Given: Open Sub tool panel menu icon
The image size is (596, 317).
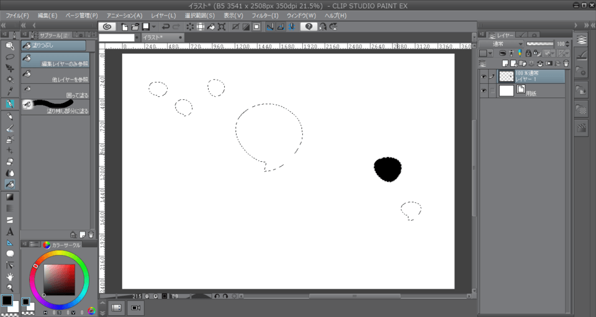Looking at the screenshot, I should [x=25, y=35].
